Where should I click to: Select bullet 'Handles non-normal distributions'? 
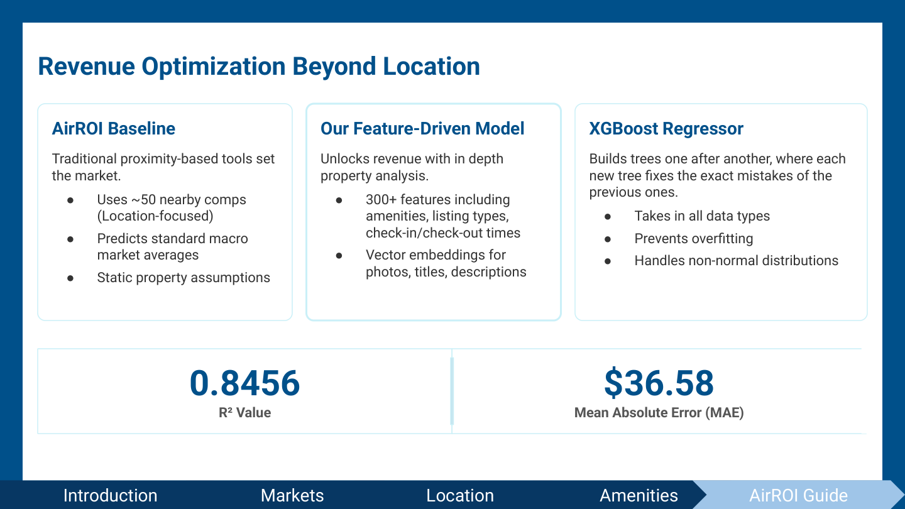click(x=737, y=261)
